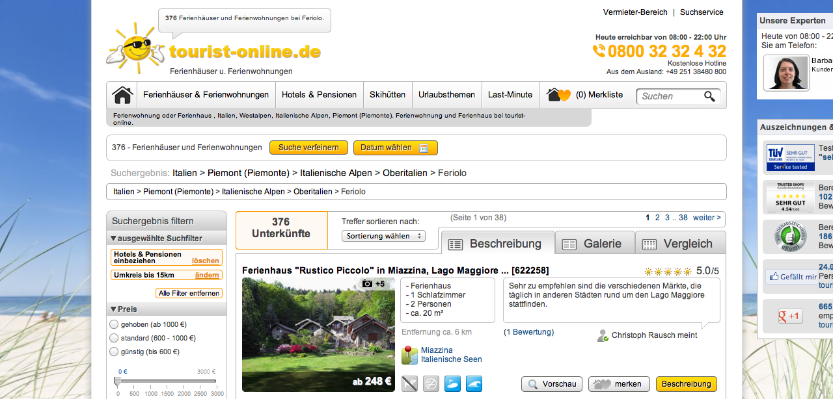Click the search magnifier icon

709,96
